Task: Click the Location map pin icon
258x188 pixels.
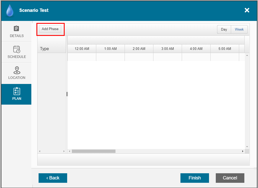Action: 17,70
